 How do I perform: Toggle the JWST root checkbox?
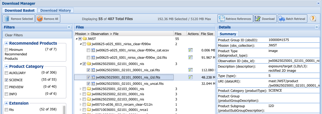point(80,39)
